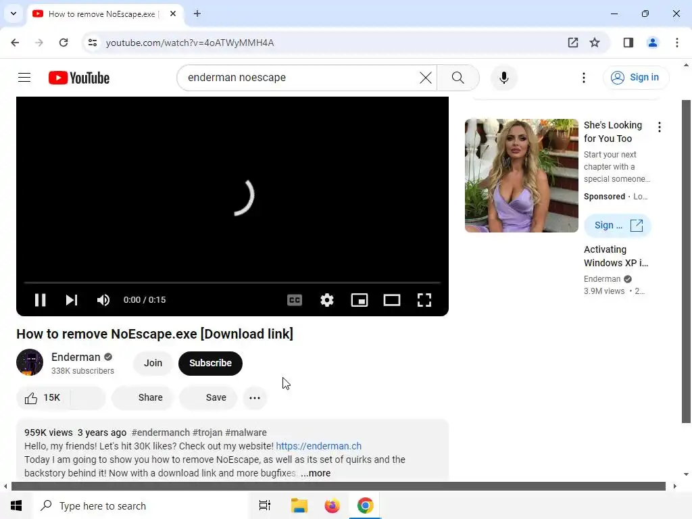Click the #malware hashtag
The height and width of the screenshot is (519, 692).
[x=246, y=432]
